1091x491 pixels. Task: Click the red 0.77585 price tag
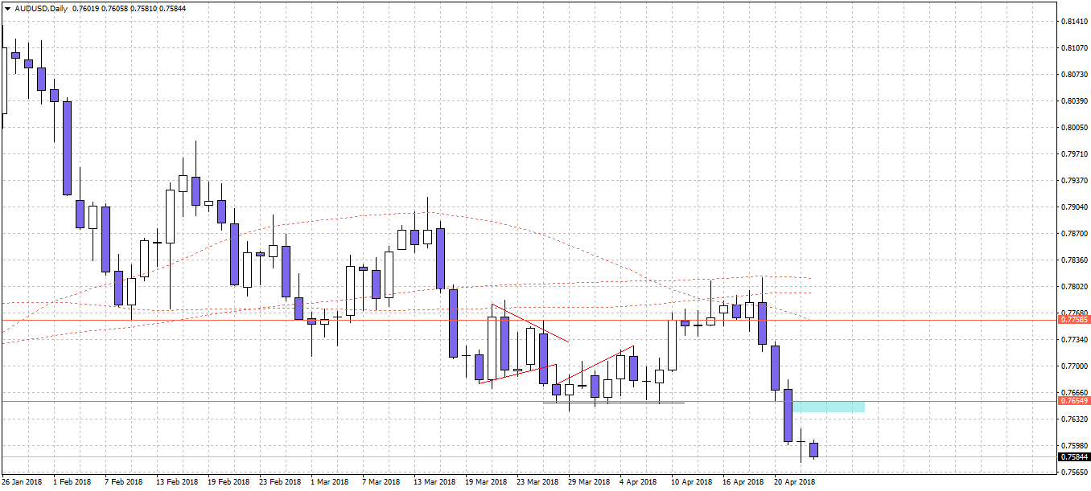1075,319
